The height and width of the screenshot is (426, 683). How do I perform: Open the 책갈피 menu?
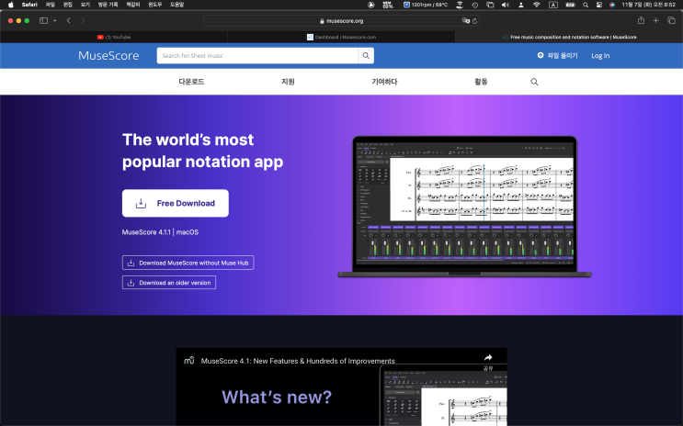point(133,5)
